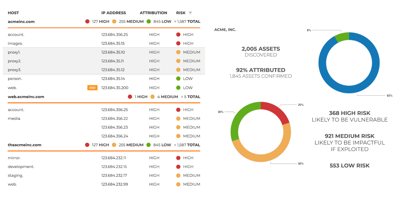The height and width of the screenshot is (198, 404).
Task: Click the "proxy2." host name
Action: 14,61
